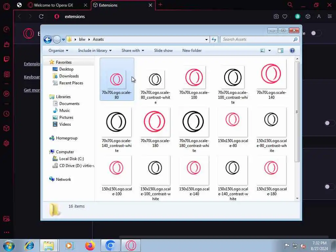The width and height of the screenshot is (336, 252).
Task: Open the Share with dropdown
Action: coord(133,51)
